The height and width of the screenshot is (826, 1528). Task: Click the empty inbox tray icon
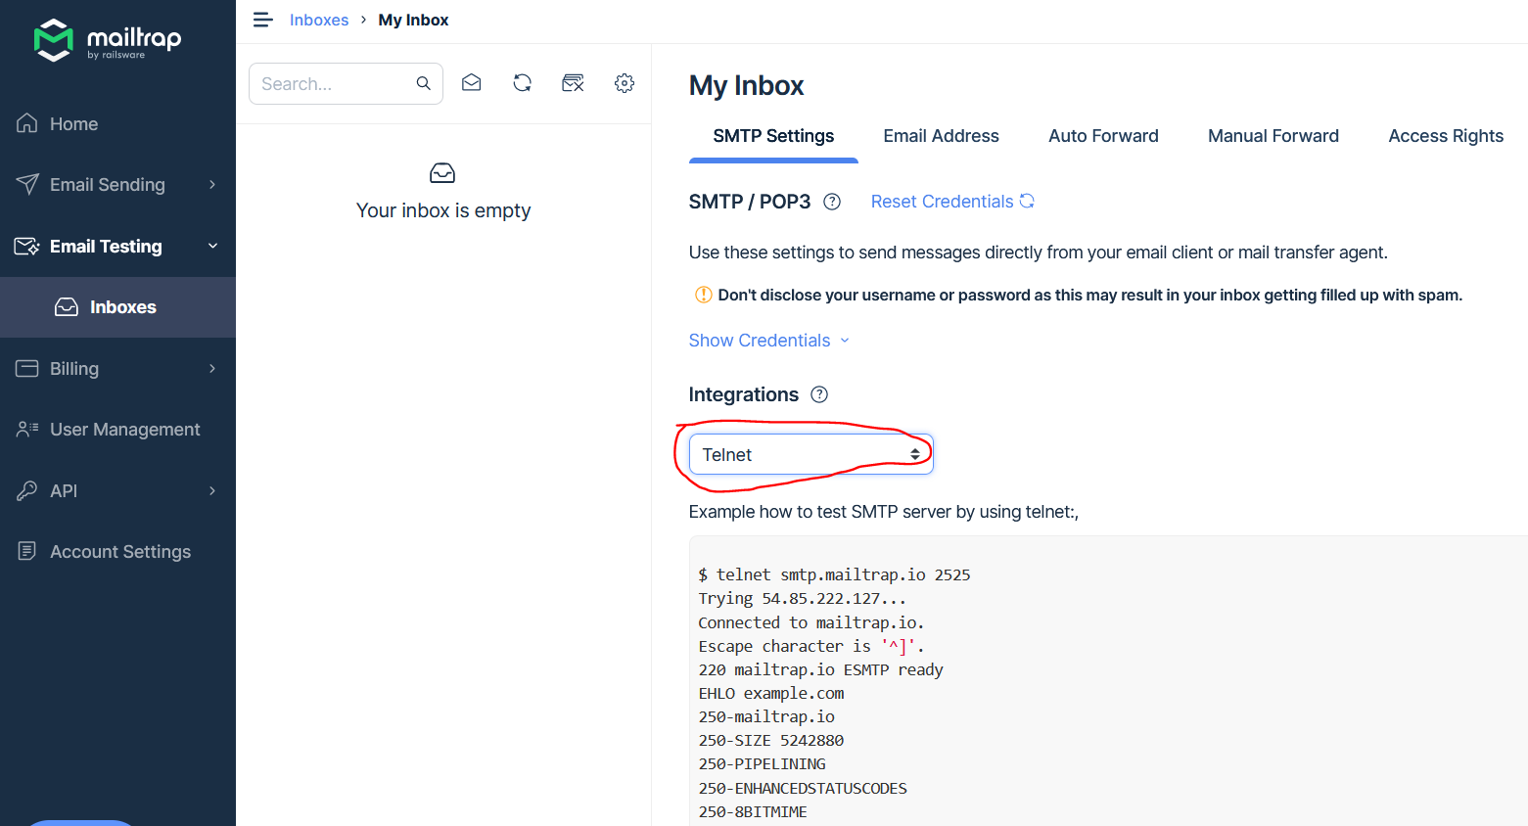(x=442, y=173)
